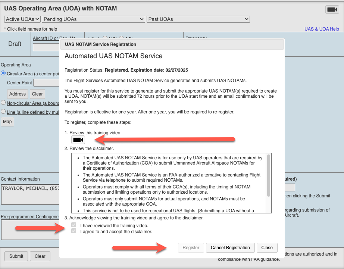The width and height of the screenshot is (344, 269).
Task: Open the Active UOAs dropdown
Action: click(22, 19)
